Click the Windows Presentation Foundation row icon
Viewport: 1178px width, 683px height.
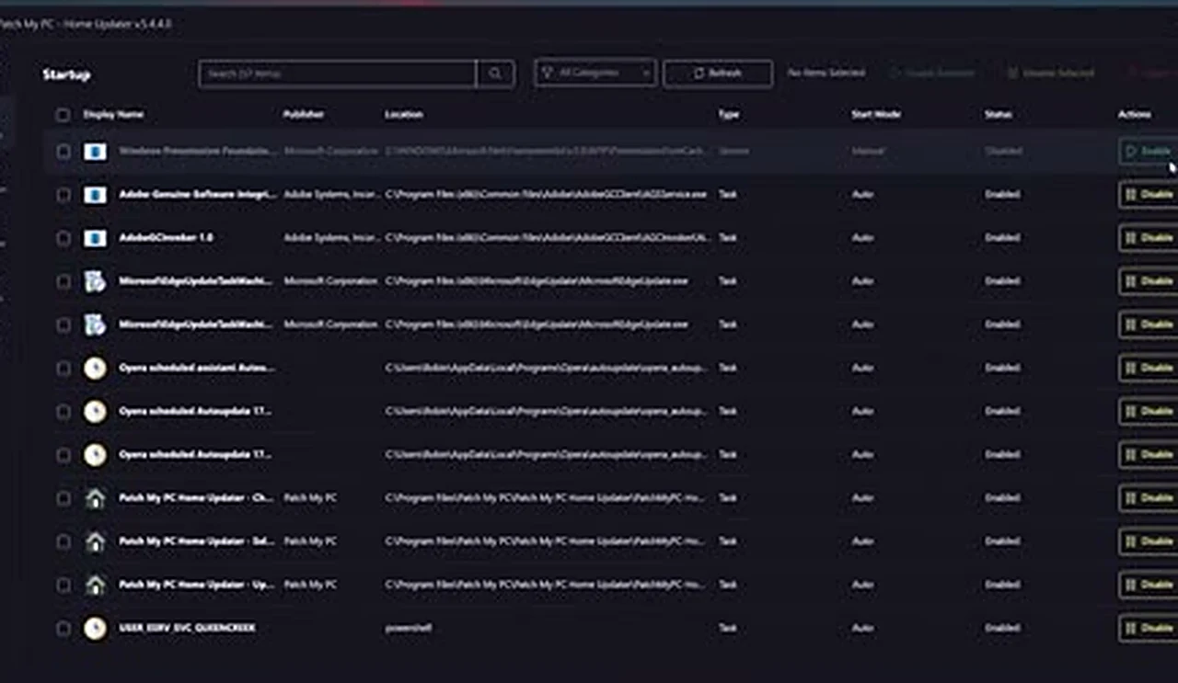coord(95,152)
